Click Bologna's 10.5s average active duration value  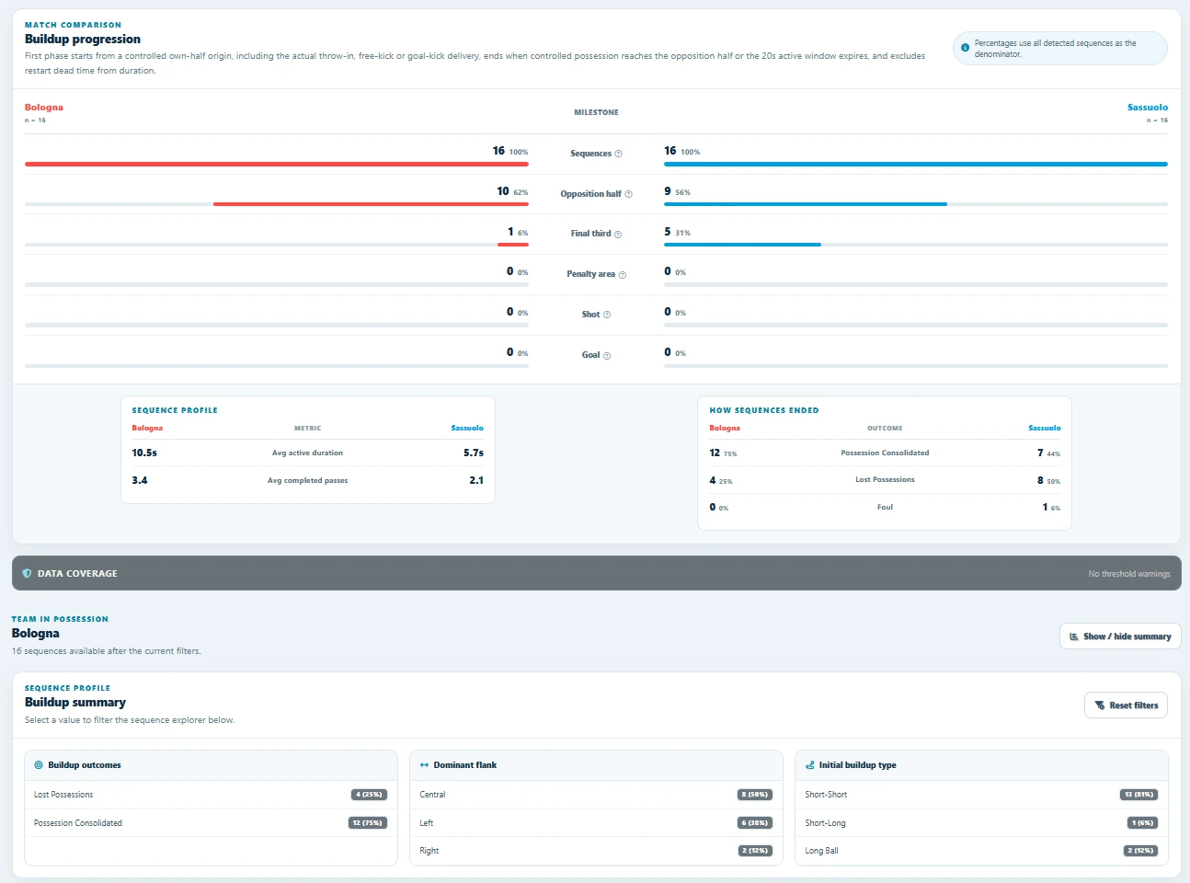point(144,453)
